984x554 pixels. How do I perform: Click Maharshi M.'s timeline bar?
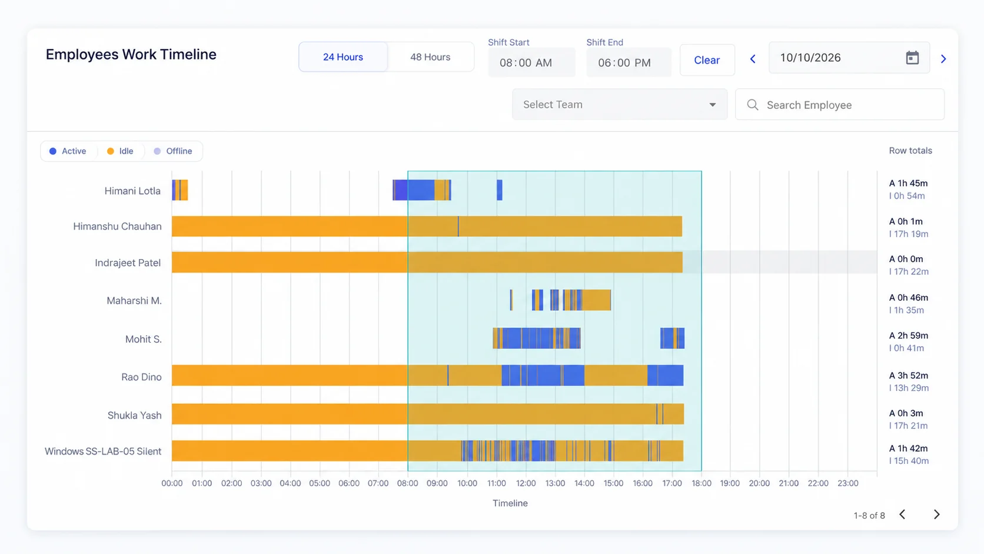pyautogui.click(x=561, y=300)
